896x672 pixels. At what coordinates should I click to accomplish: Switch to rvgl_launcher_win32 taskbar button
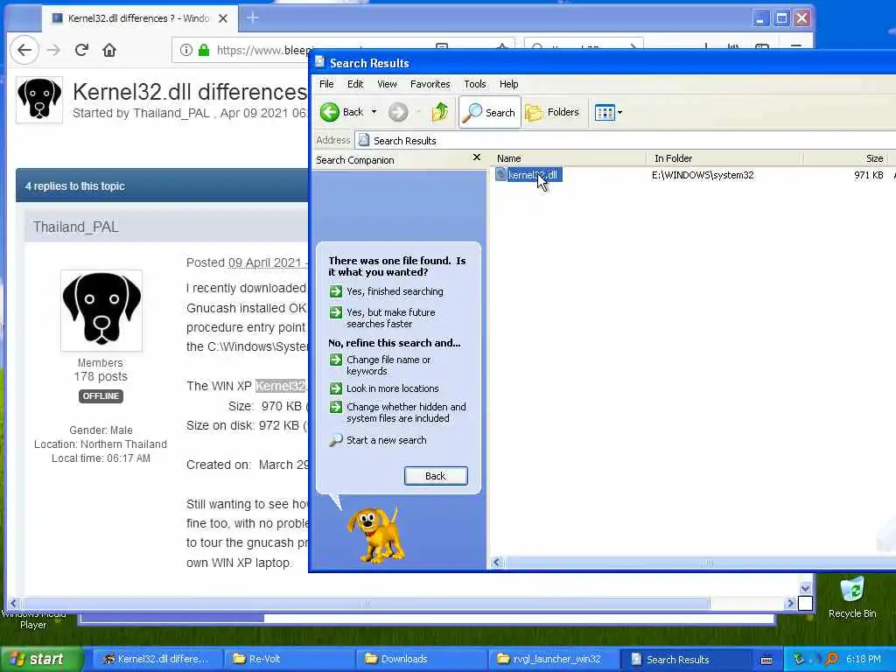pyautogui.click(x=553, y=659)
